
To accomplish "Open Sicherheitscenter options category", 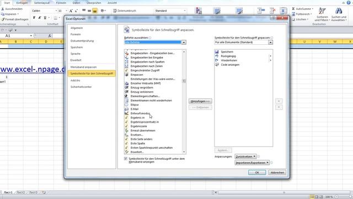I will click(81, 87).
